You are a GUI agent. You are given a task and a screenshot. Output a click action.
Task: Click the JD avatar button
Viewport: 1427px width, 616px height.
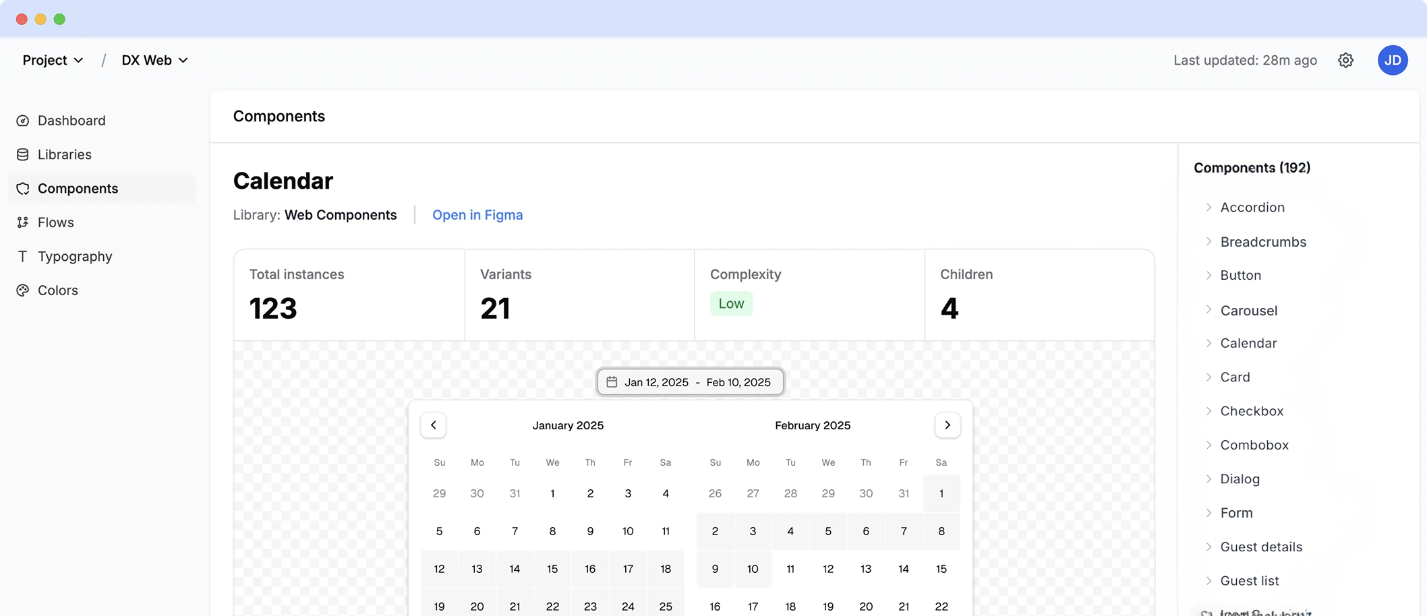tap(1393, 60)
